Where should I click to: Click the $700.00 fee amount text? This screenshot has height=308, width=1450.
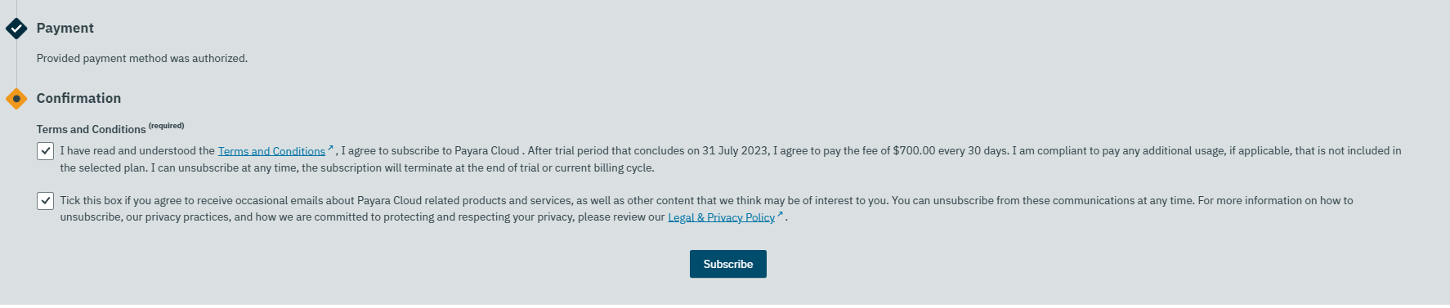click(x=914, y=151)
